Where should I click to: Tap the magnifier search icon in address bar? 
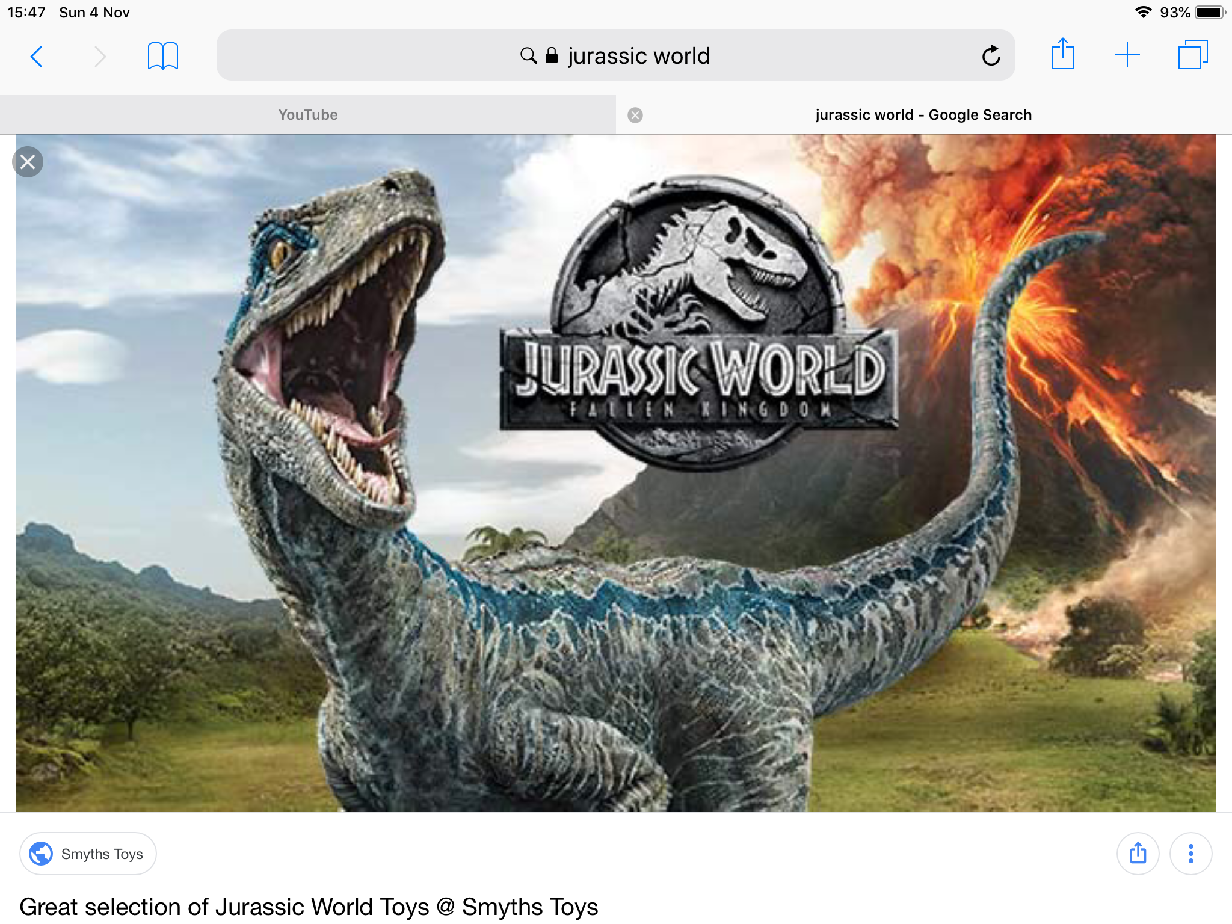[528, 56]
